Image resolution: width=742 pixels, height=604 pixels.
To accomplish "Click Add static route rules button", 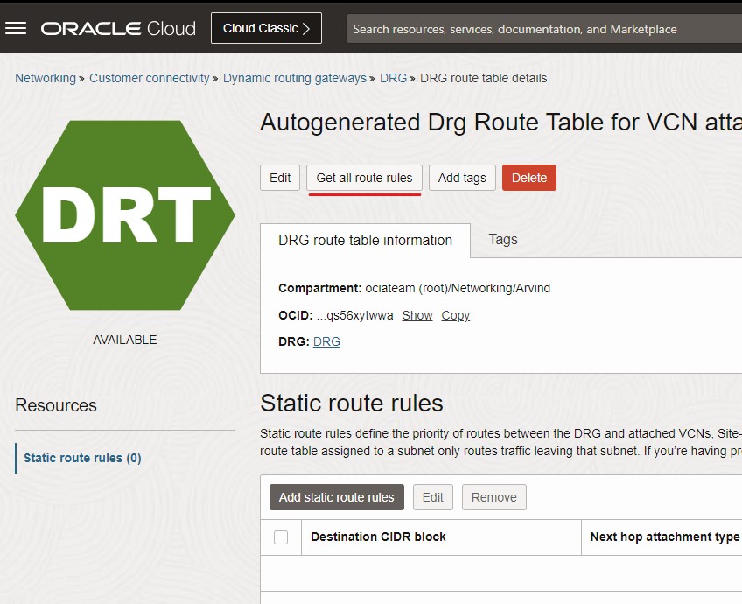I will pyautogui.click(x=337, y=497).
